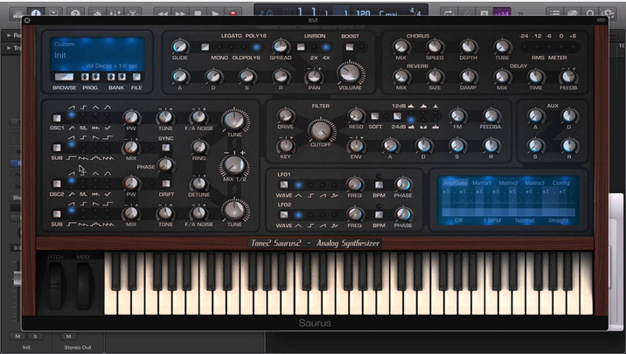
Task: Click the oscillator PHASE knob below SYNC
Action: pyautogui.click(x=165, y=165)
